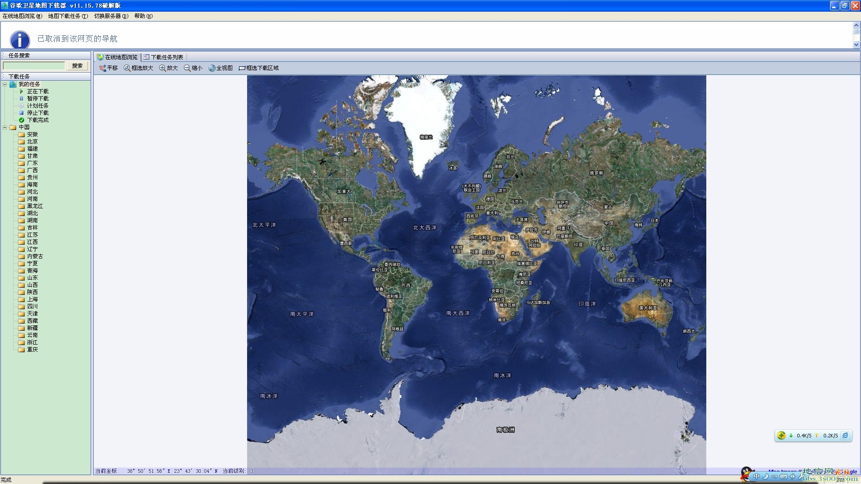Select the 平移 pan tool
Viewport: 861px width, 484px height.
click(108, 68)
